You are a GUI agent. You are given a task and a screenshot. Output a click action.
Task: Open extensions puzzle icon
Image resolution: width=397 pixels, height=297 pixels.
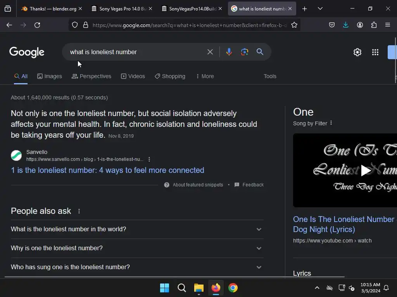(374, 25)
